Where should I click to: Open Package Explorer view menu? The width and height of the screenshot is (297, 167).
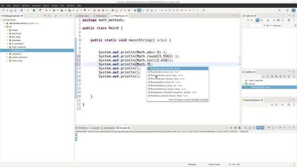tap(61, 16)
